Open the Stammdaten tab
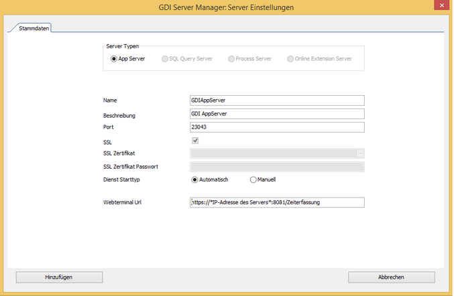The image size is (454, 296). (30, 27)
